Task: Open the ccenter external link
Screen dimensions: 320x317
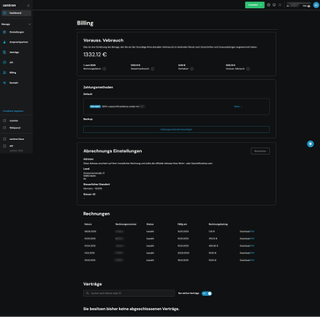Action: click(x=13, y=121)
